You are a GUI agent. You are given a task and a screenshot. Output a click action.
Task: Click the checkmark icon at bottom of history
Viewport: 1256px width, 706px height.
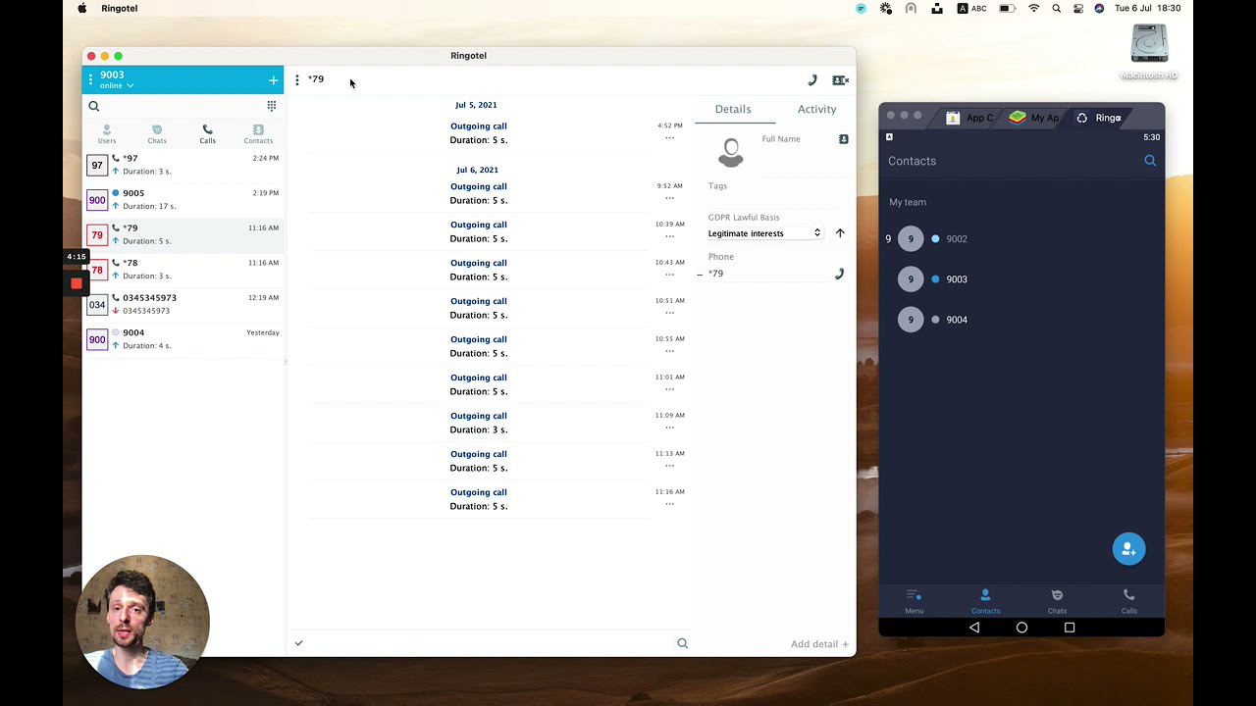tap(298, 643)
